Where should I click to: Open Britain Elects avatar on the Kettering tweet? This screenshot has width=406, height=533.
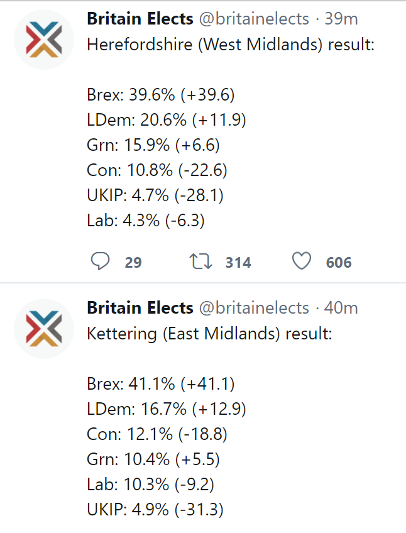tap(44, 329)
